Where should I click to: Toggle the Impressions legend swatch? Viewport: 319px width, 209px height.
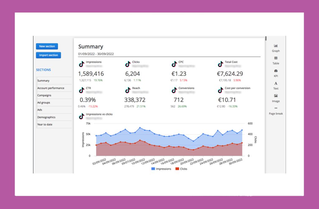[x=153, y=169]
